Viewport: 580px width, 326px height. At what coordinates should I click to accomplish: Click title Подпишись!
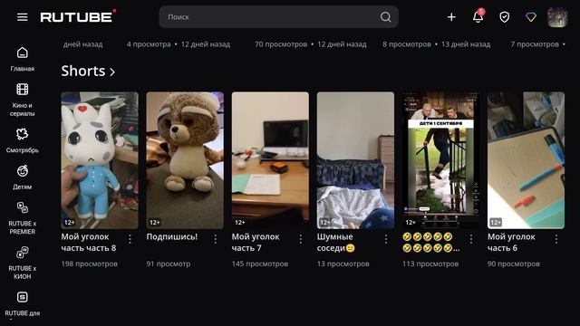(x=172, y=237)
